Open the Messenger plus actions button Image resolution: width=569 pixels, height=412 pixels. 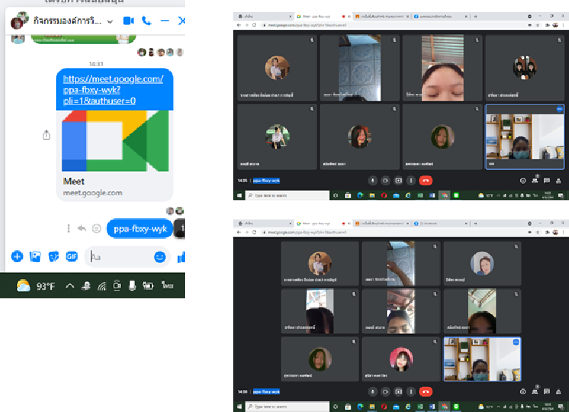(x=17, y=256)
